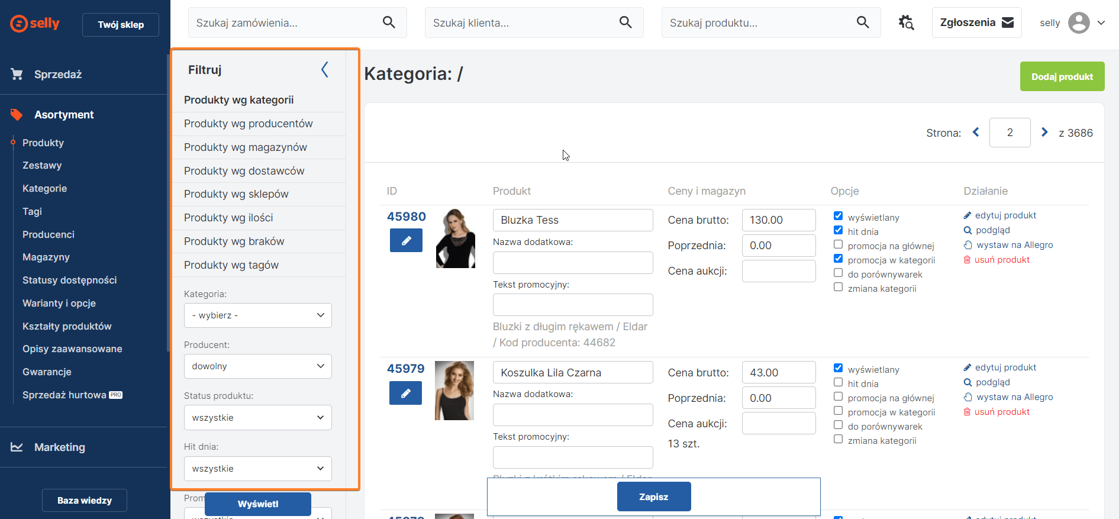Click the user avatar icon
This screenshot has height=519, width=1119.
(x=1079, y=22)
